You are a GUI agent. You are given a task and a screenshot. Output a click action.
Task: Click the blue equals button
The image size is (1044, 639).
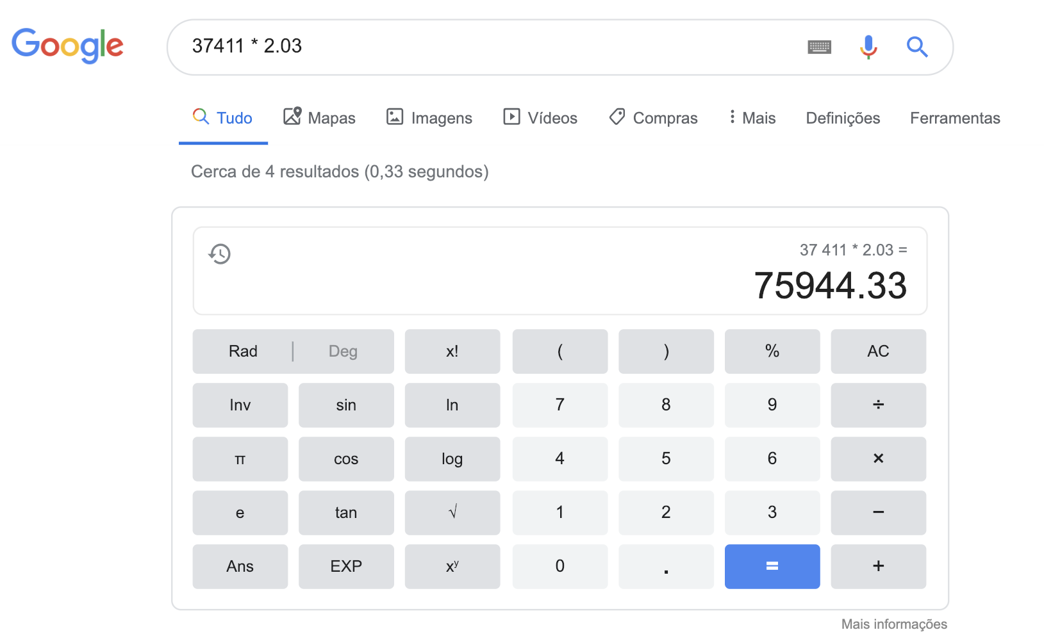772,567
